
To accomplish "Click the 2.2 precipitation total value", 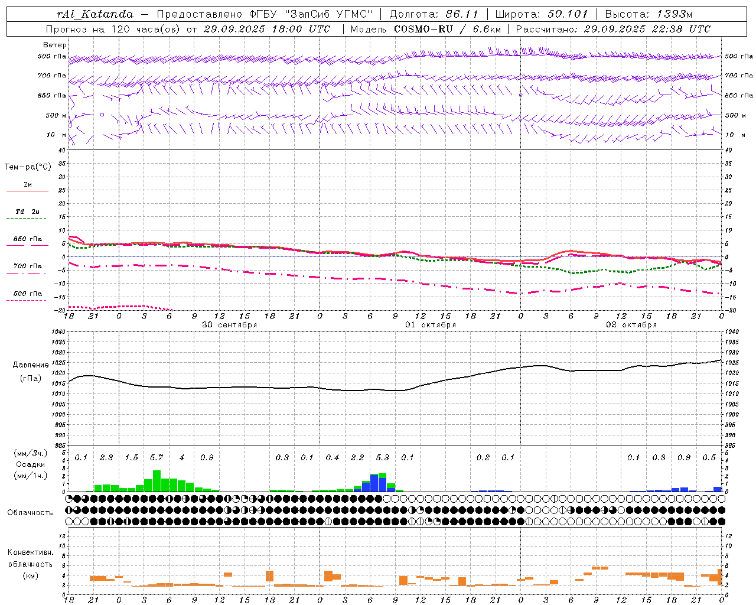I will click(x=357, y=457).
